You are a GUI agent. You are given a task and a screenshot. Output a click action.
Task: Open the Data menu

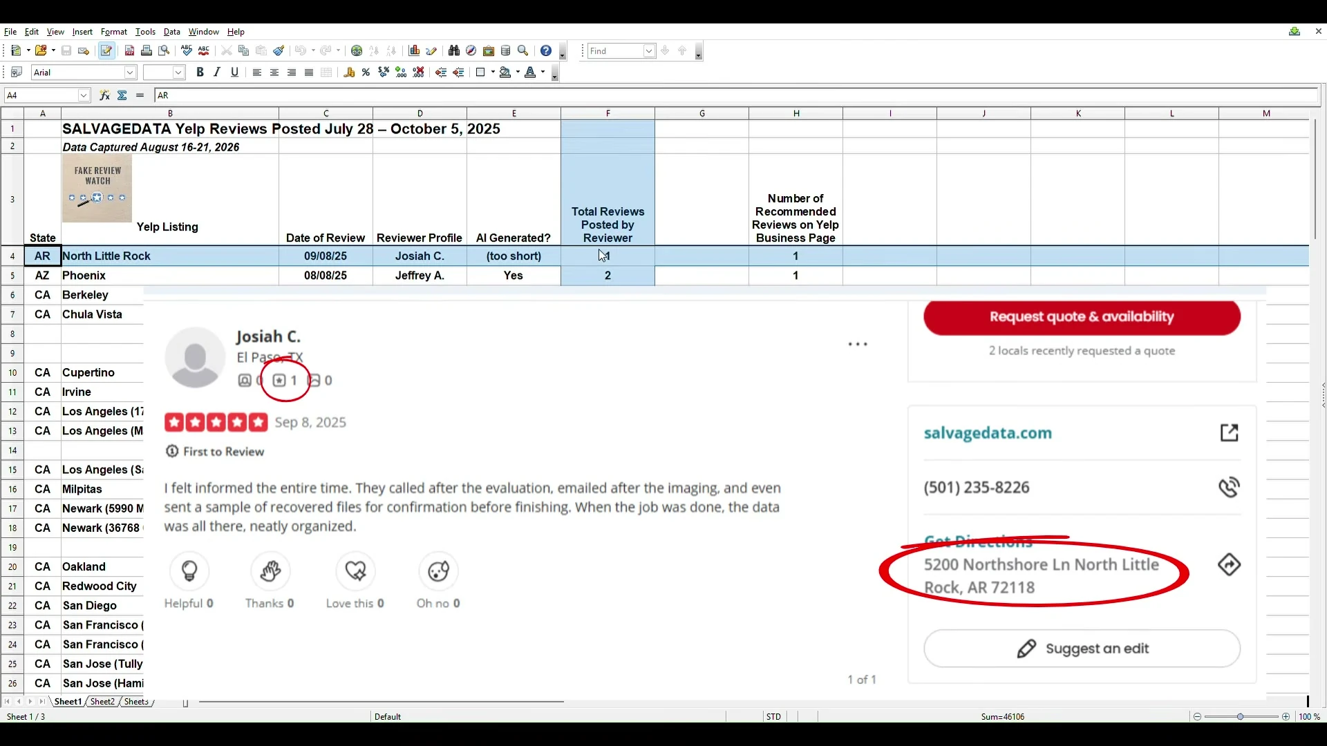click(171, 32)
